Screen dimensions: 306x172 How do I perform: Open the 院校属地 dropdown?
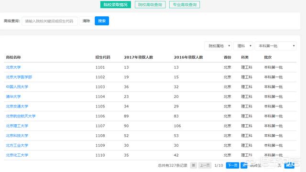click(x=218, y=46)
